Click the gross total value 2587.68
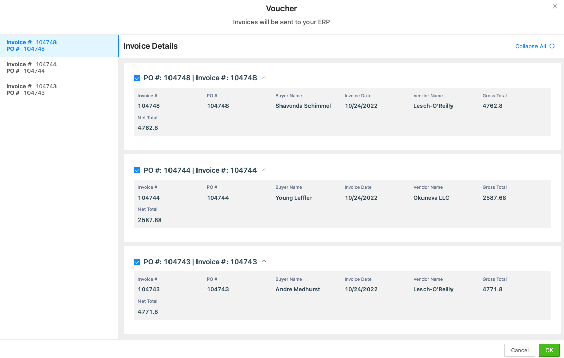Viewport: 564px width, 358px height. coord(494,198)
